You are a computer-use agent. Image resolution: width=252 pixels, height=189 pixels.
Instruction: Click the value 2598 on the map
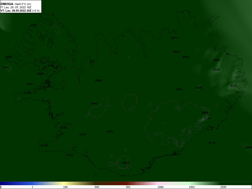[217, 60]
